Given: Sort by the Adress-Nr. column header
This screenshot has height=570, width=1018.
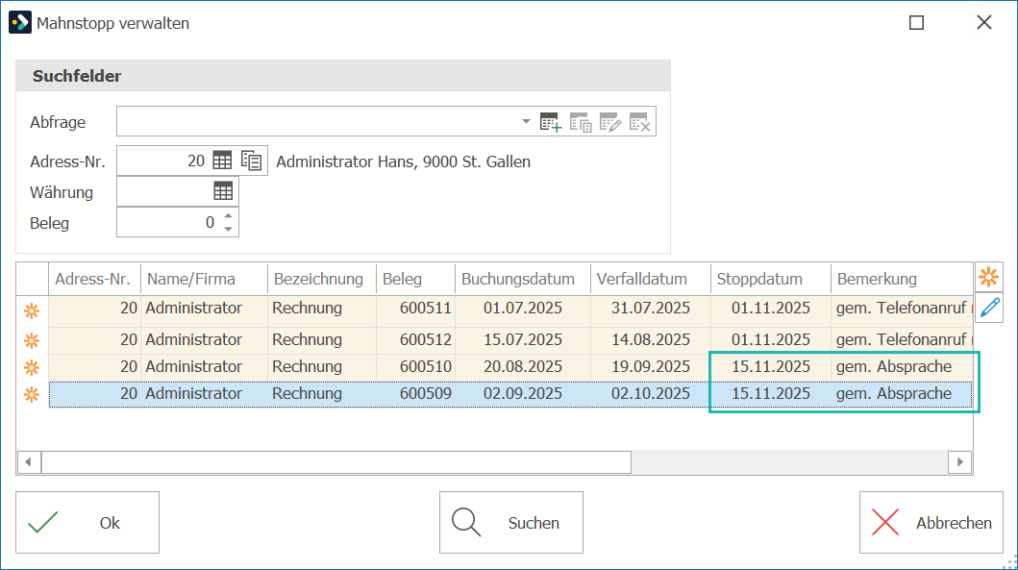Looking at the screenshot, I should 95,279.
